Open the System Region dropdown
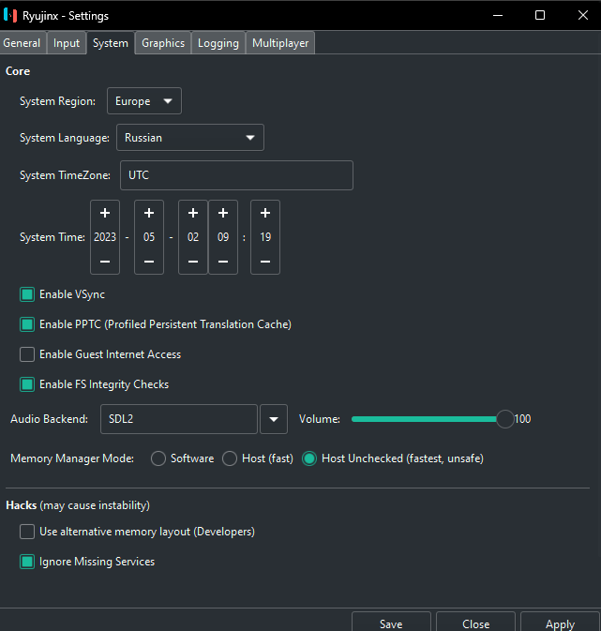Viewport: 601px width, 631px height. [x=144, y=101]
